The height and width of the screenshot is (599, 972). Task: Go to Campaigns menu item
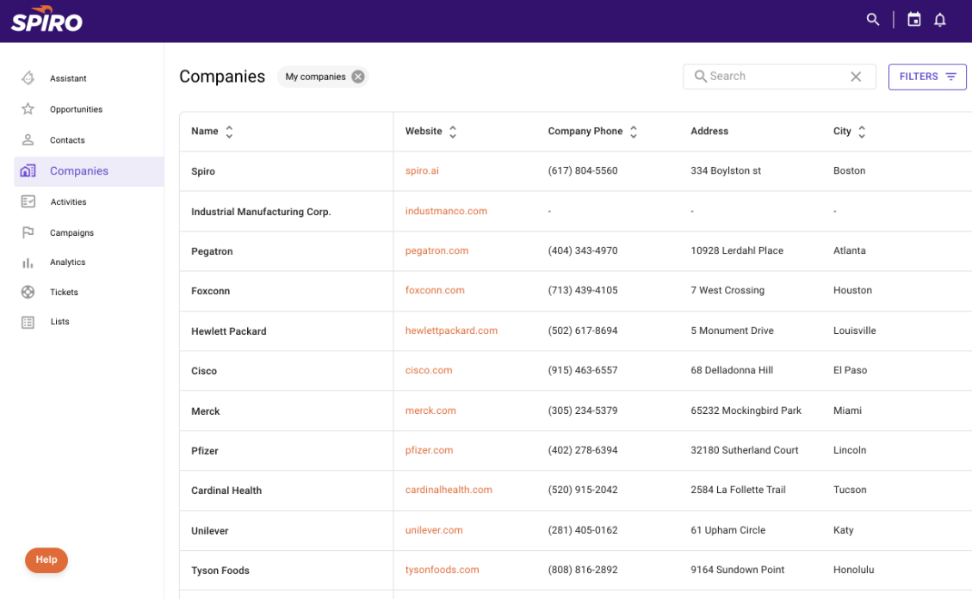72,233
